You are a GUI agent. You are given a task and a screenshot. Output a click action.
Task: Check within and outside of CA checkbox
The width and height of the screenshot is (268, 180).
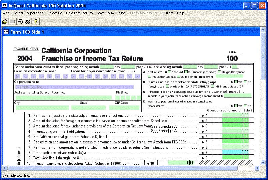[x=213, y=86]
